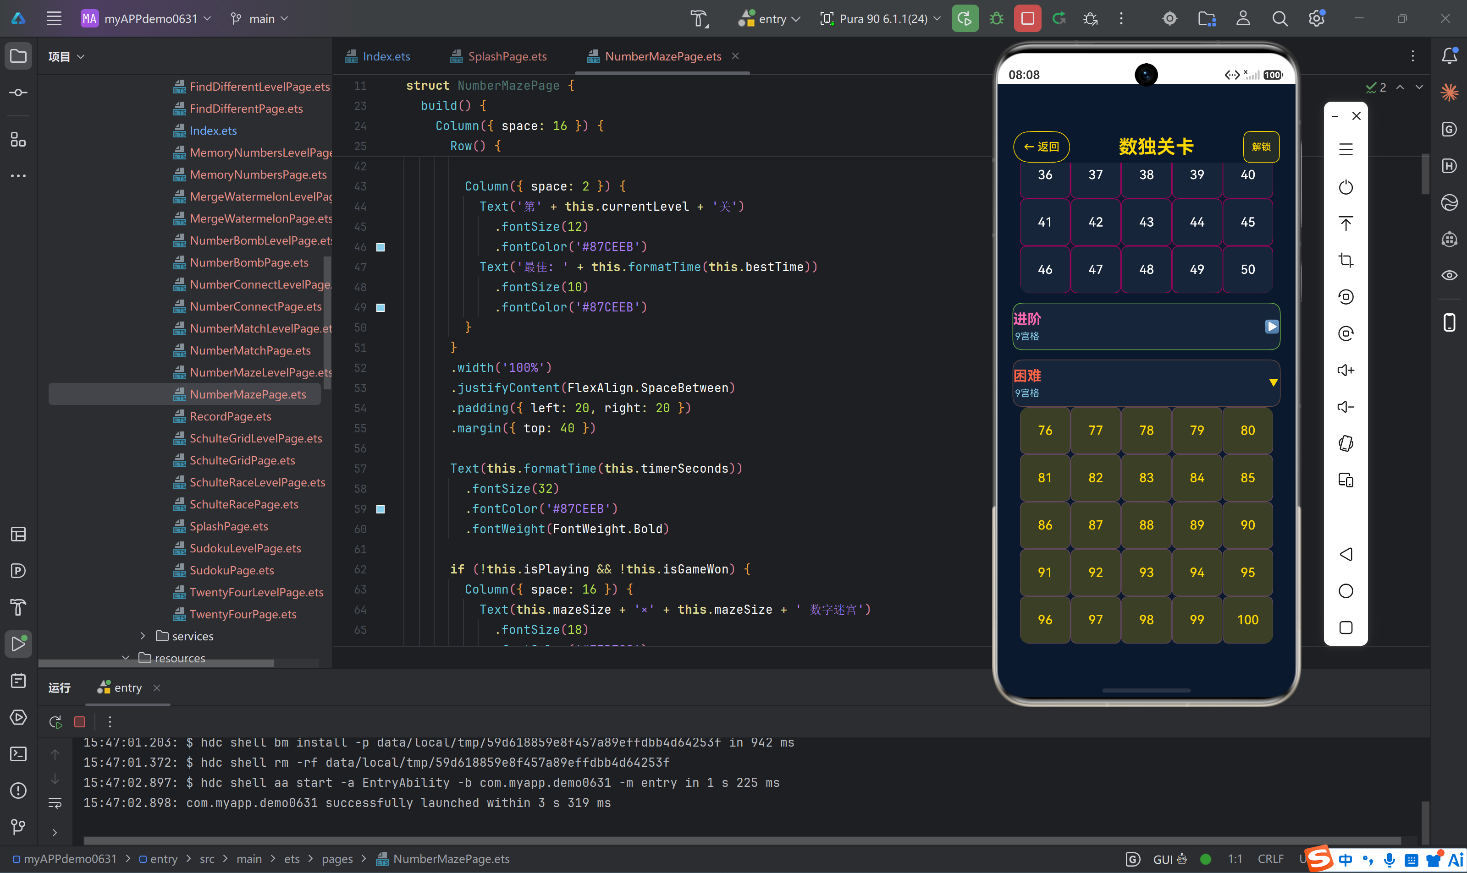This screenshot has height=873, width=1467.
Task: Expand the services folder
Action: pos(143,636)
